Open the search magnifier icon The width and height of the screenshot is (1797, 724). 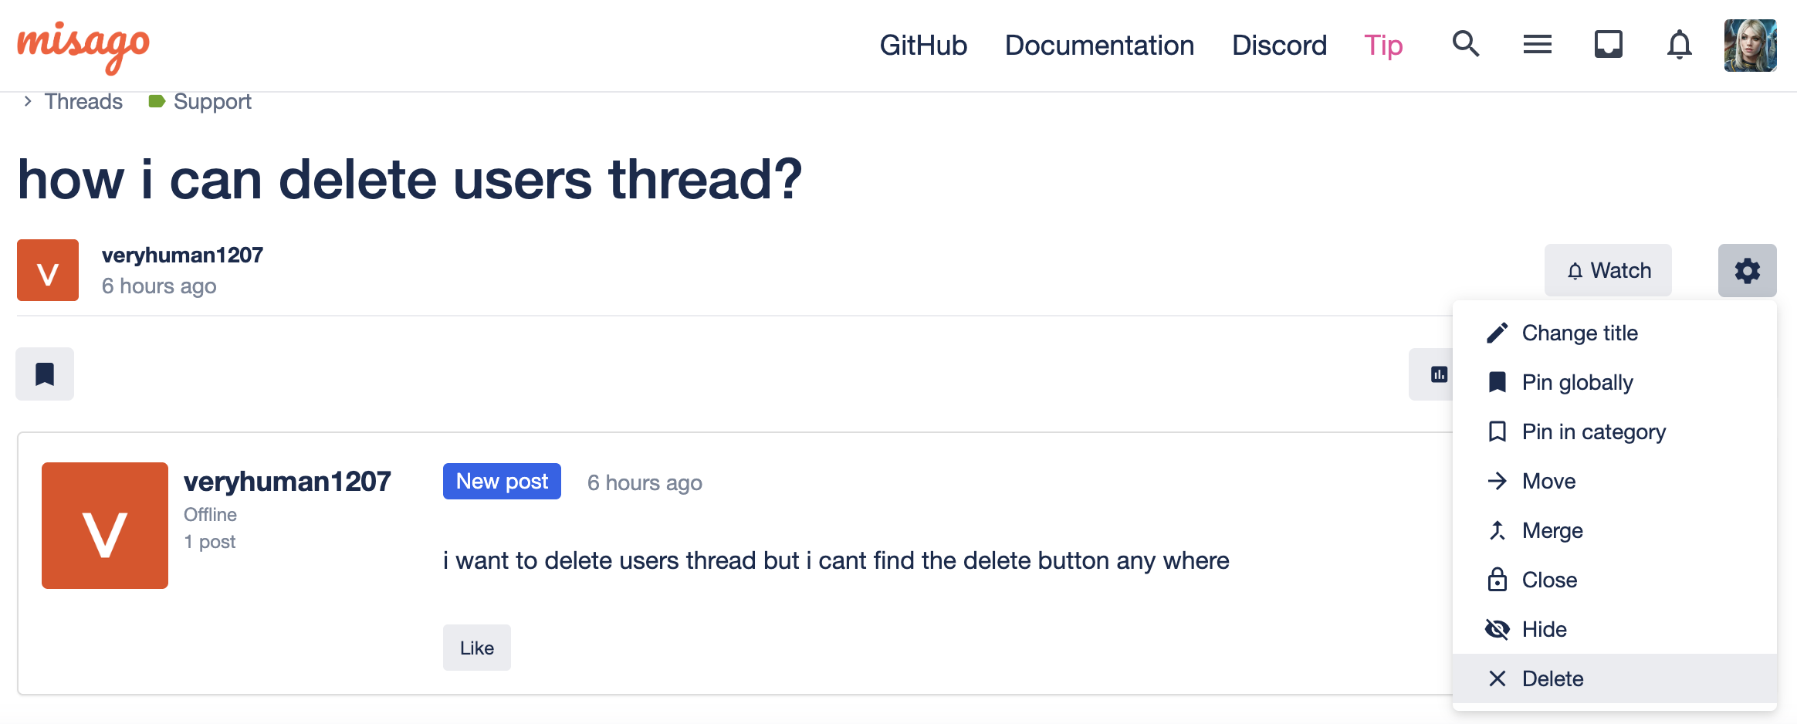point(1465,45)
